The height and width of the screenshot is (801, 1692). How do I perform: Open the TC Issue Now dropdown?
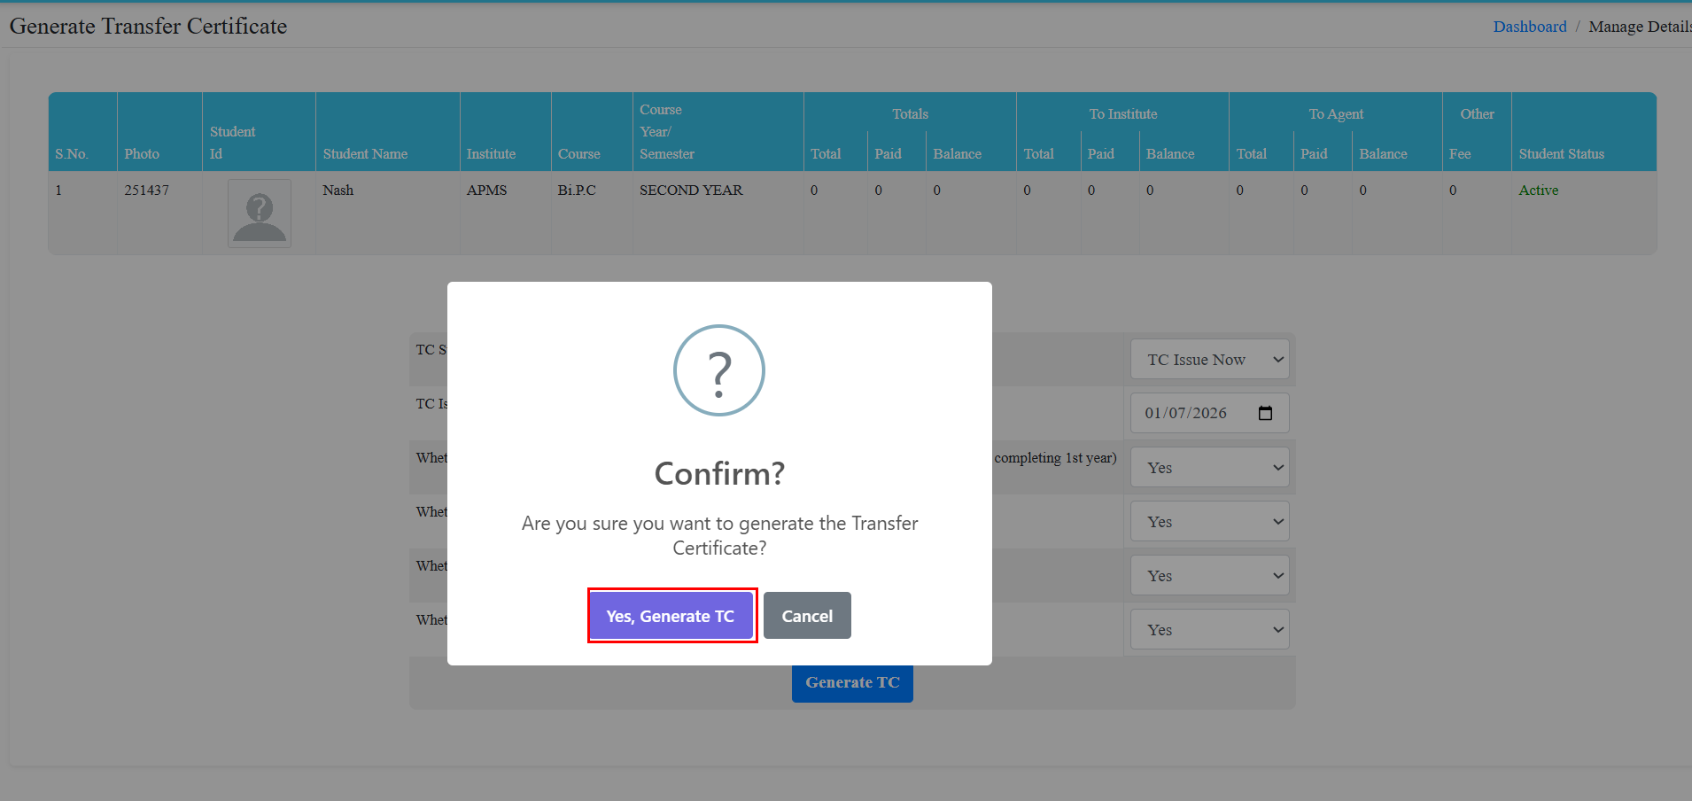click(x=1209, y=360)
